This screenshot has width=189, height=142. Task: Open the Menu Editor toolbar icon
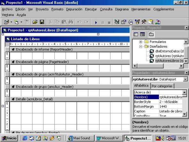point(27,22)
